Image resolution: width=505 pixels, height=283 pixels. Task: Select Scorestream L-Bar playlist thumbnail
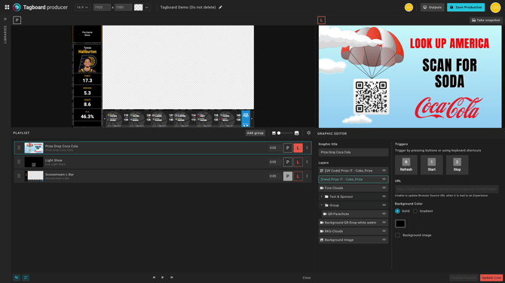point(34,176)
